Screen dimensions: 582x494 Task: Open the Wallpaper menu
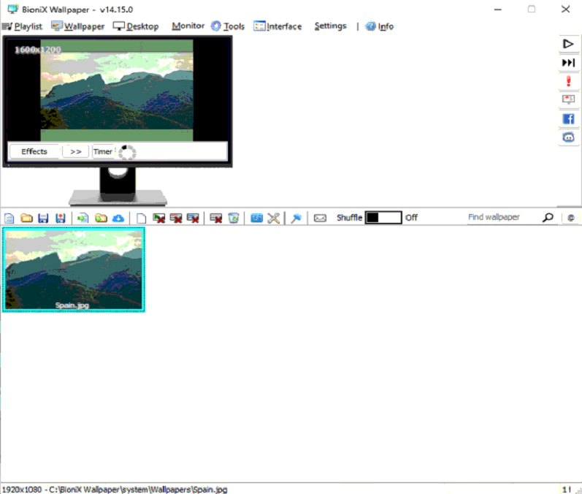[x=78, y=26]
